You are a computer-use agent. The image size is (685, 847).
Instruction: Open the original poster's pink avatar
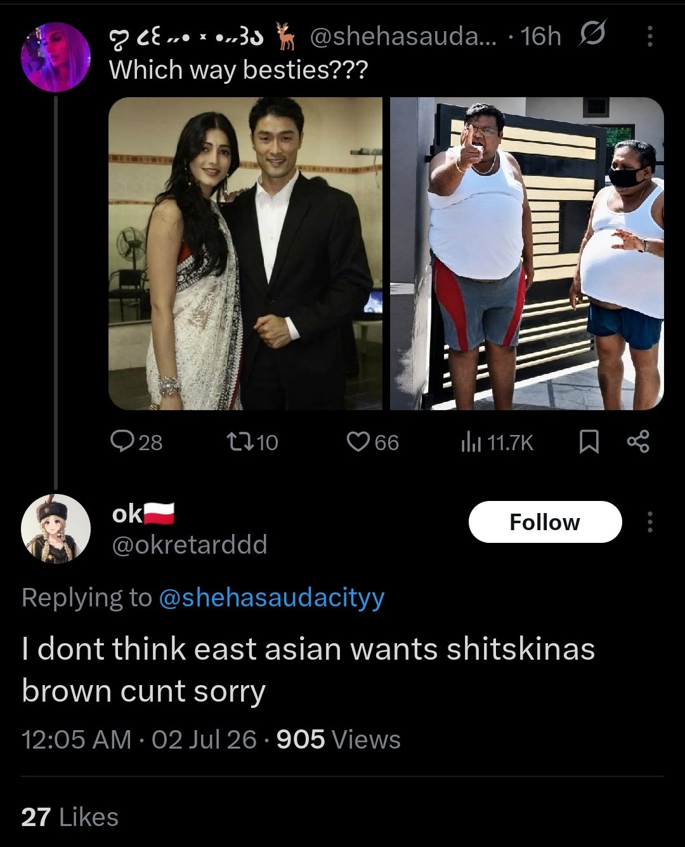56,57
